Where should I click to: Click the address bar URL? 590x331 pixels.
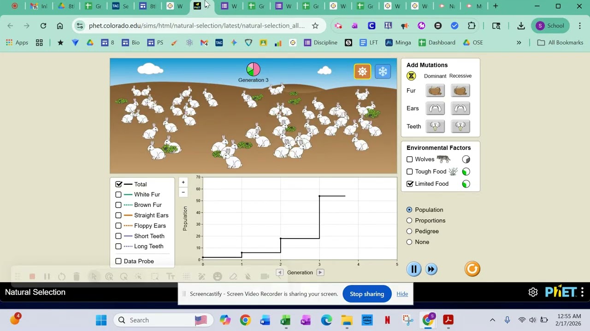[197, 26]
